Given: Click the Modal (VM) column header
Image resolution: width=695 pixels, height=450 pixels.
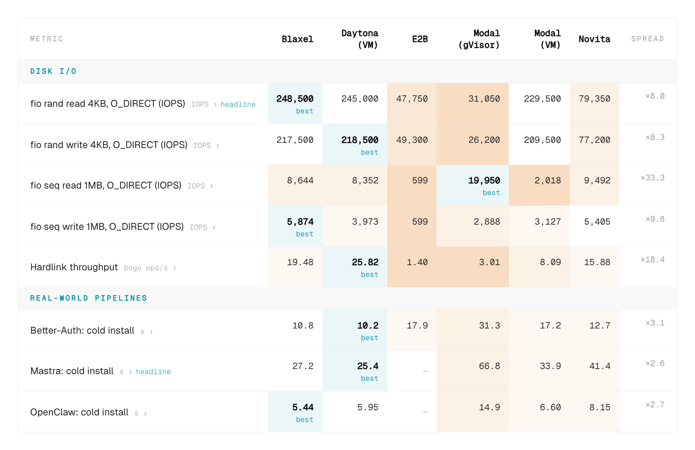Looking at the screenshot, I should tap(547, 39).
